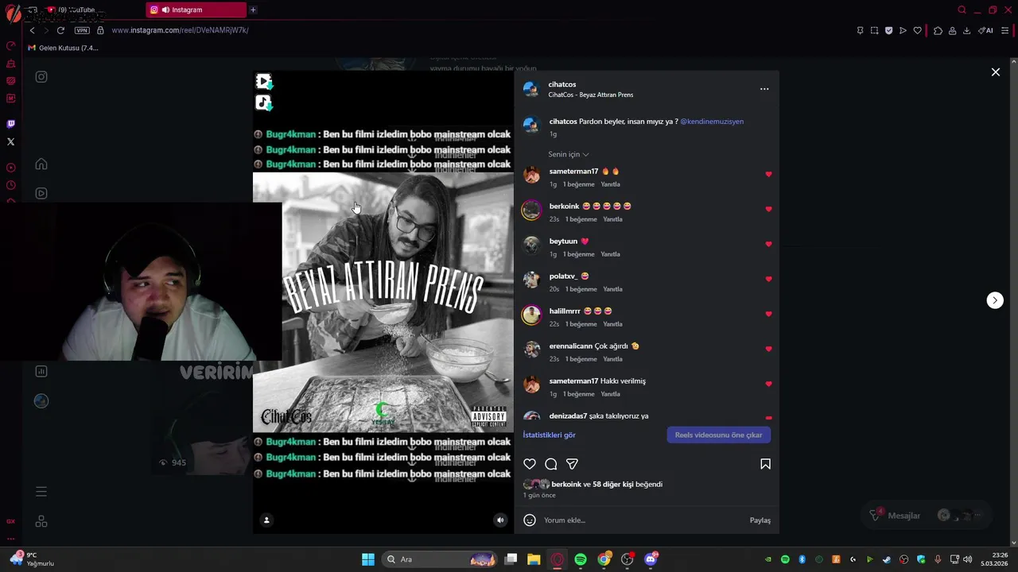Click the 'Paylaş' post comment button
1018x572 pixels.
point(760,520)
